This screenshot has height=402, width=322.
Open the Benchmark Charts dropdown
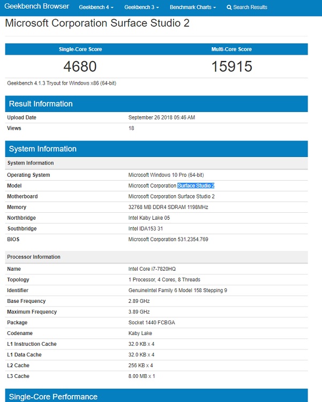[193, 7]
